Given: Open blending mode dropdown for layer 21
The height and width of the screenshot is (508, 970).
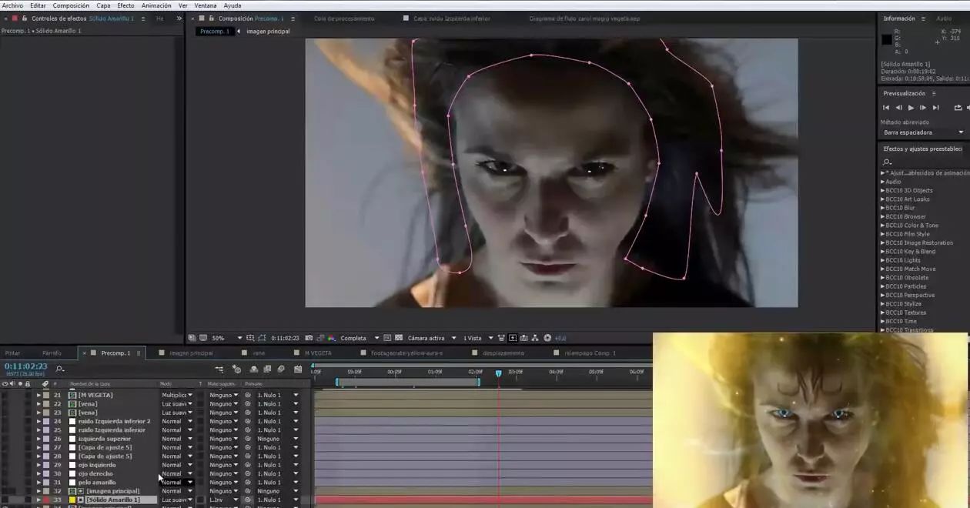Looking at the screenshot, I should click(177, 395).
